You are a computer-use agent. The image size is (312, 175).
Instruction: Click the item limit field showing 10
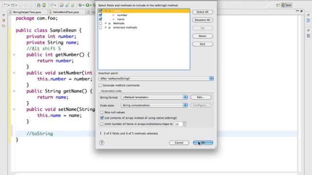point(178,124)
